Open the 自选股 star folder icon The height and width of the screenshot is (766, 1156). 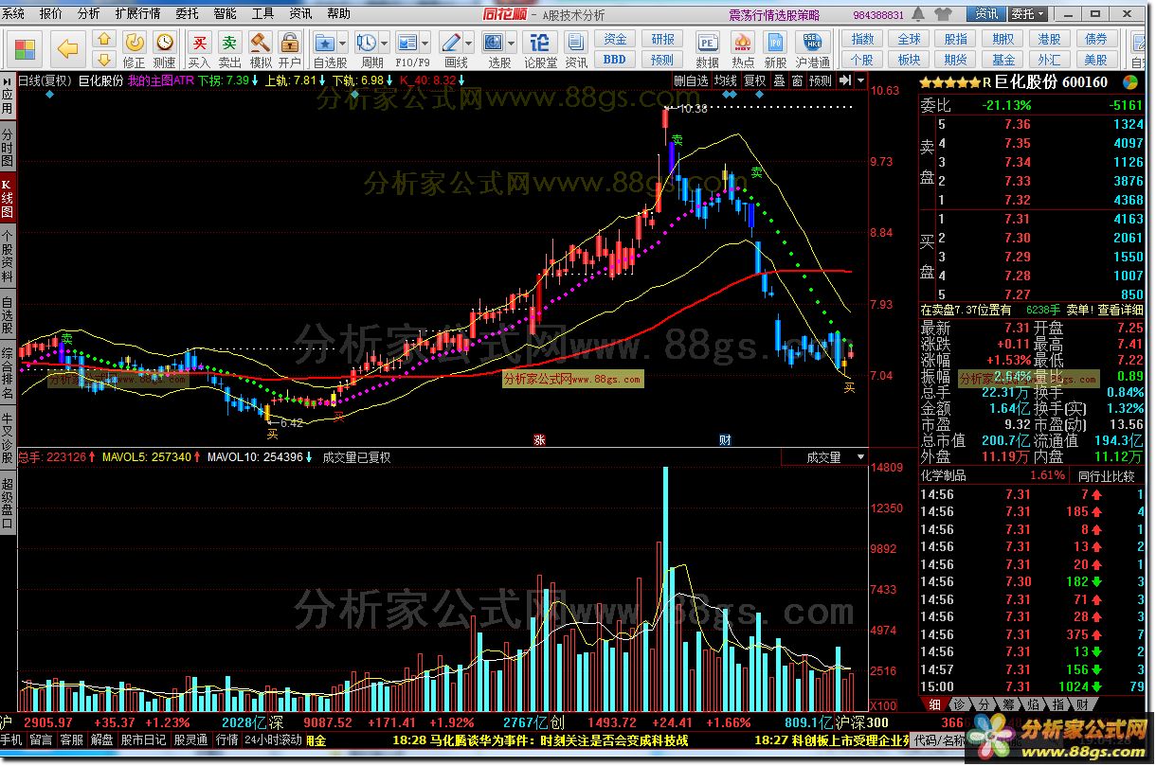pyautogui.click(x=325, y=42)
